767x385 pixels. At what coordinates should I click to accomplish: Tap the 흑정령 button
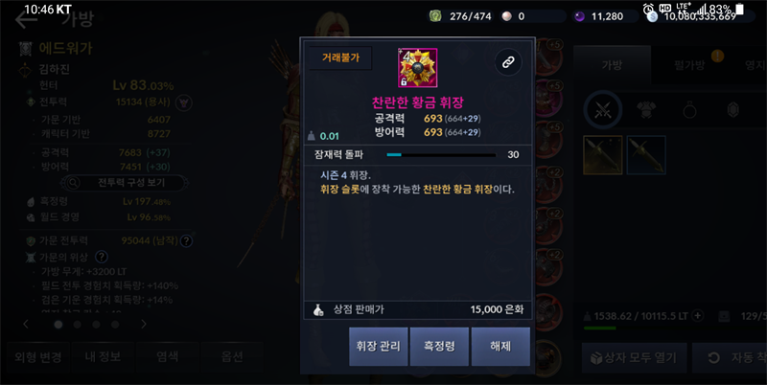pyautogui.click(x=439, y=347)
